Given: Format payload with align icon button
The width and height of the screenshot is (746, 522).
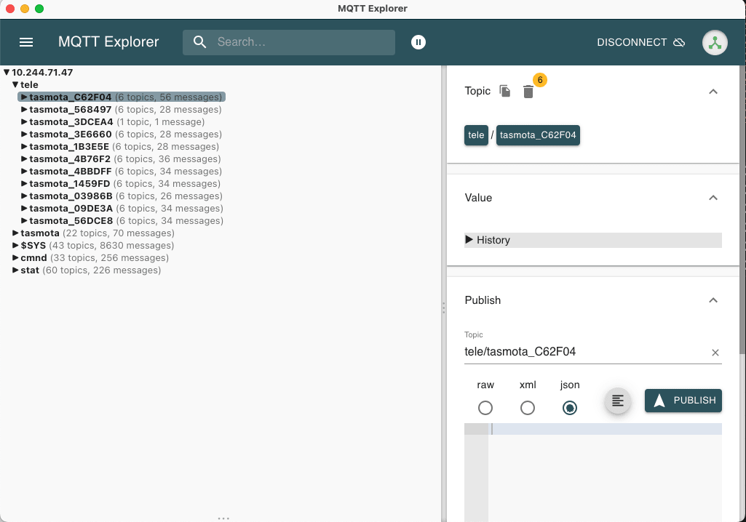Looking at the screenshot, I should (618, 401).
